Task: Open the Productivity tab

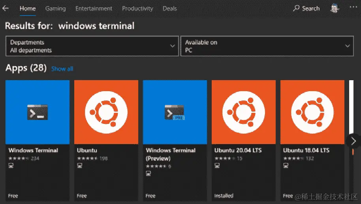Action: (137, 9)
